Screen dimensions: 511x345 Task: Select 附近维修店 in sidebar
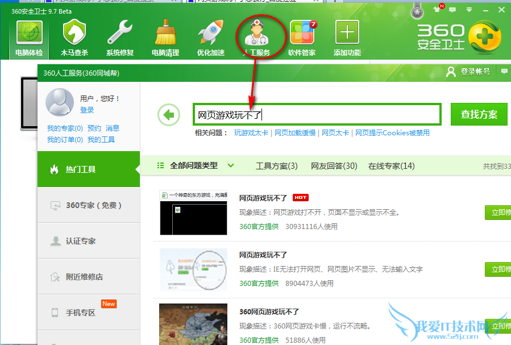point(89,277)
